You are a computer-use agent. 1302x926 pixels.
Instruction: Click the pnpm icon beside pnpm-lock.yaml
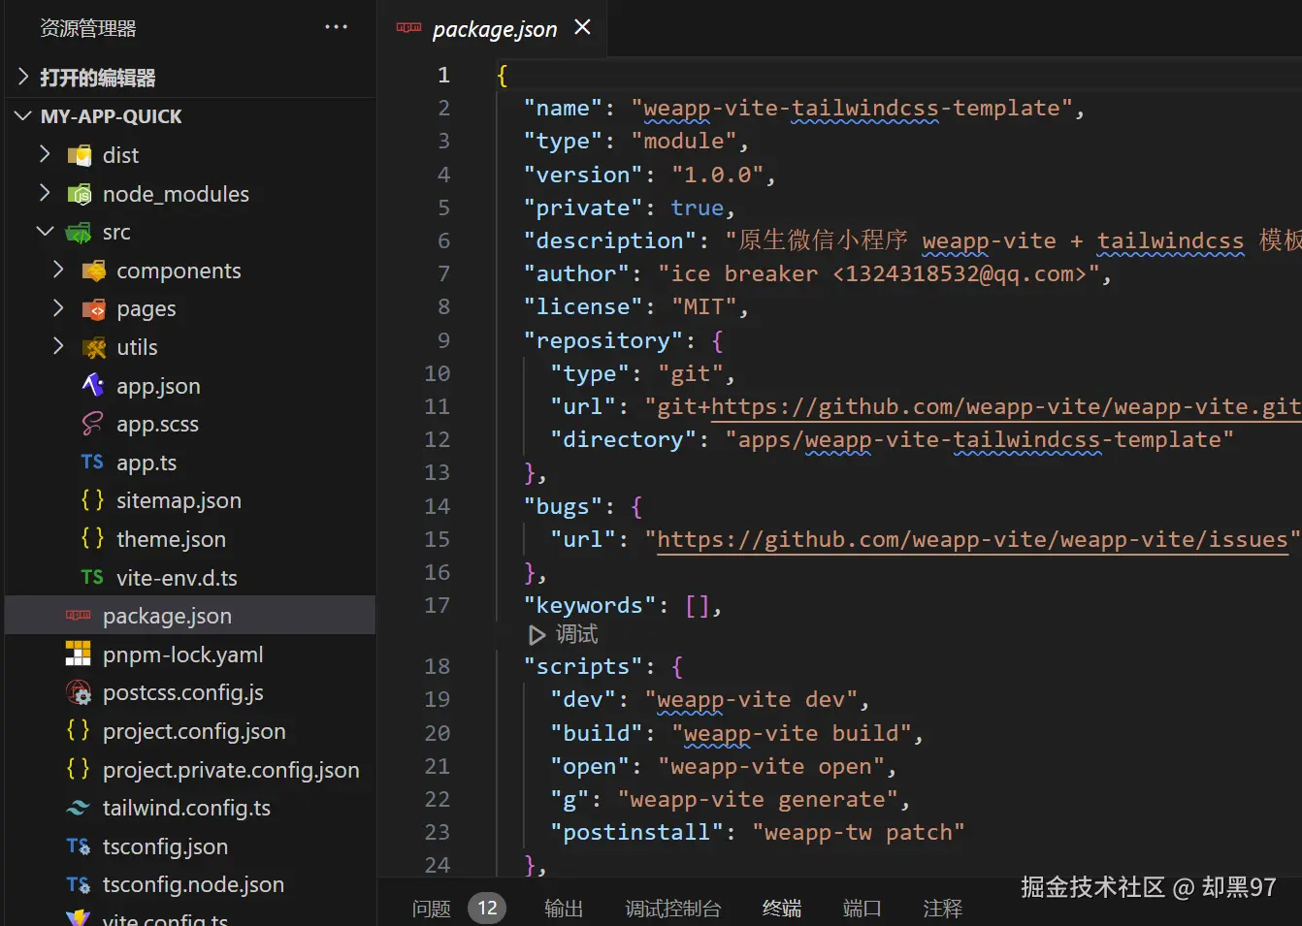coord(79,654)
